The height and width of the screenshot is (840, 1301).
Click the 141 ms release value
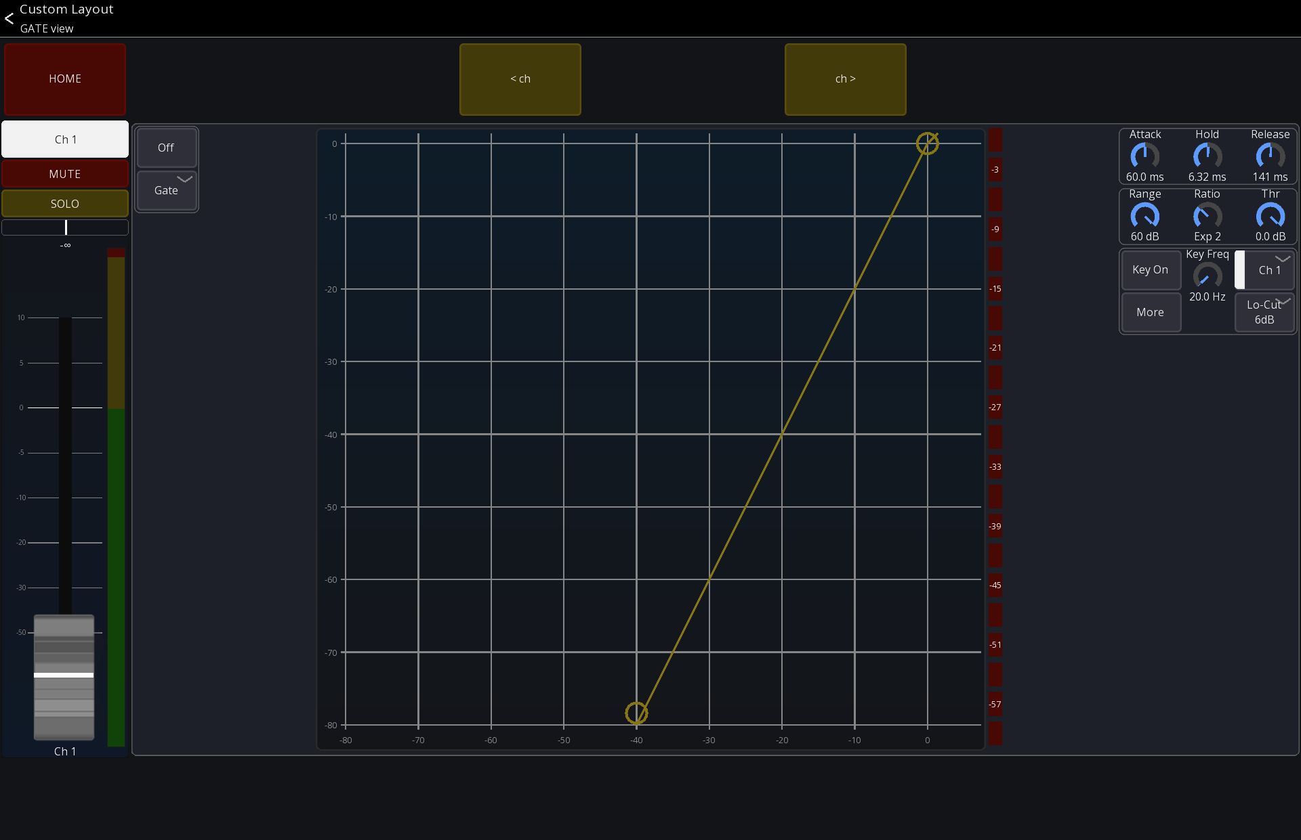pos(1270,177)
